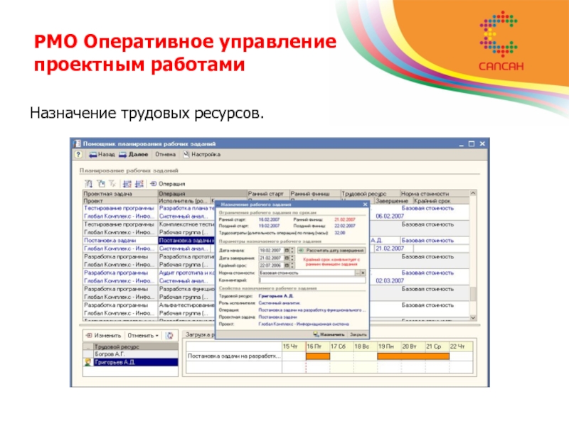Select Богров А.Г. in the resource list
This screenshot has width=569, height=426.
(136, 354)
